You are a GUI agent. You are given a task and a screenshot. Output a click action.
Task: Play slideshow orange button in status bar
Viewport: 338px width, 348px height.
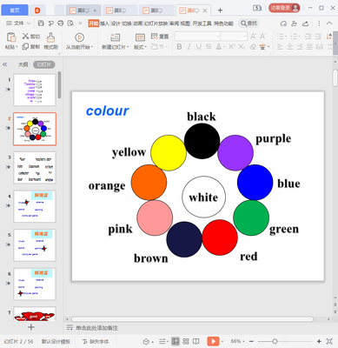(213, 341)
